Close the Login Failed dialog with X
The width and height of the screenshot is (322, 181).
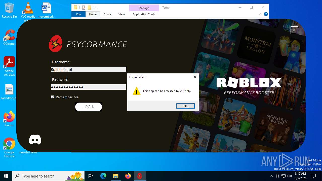[x=195, y=77]
